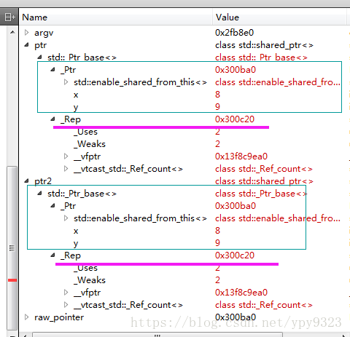Click the raw_pointer value 0x300ba0
The image size is (350, 337).
236,317
